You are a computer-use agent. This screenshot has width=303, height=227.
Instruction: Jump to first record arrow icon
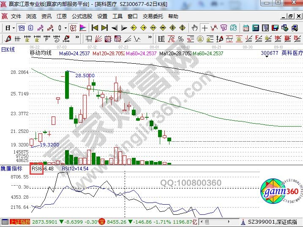95,28
